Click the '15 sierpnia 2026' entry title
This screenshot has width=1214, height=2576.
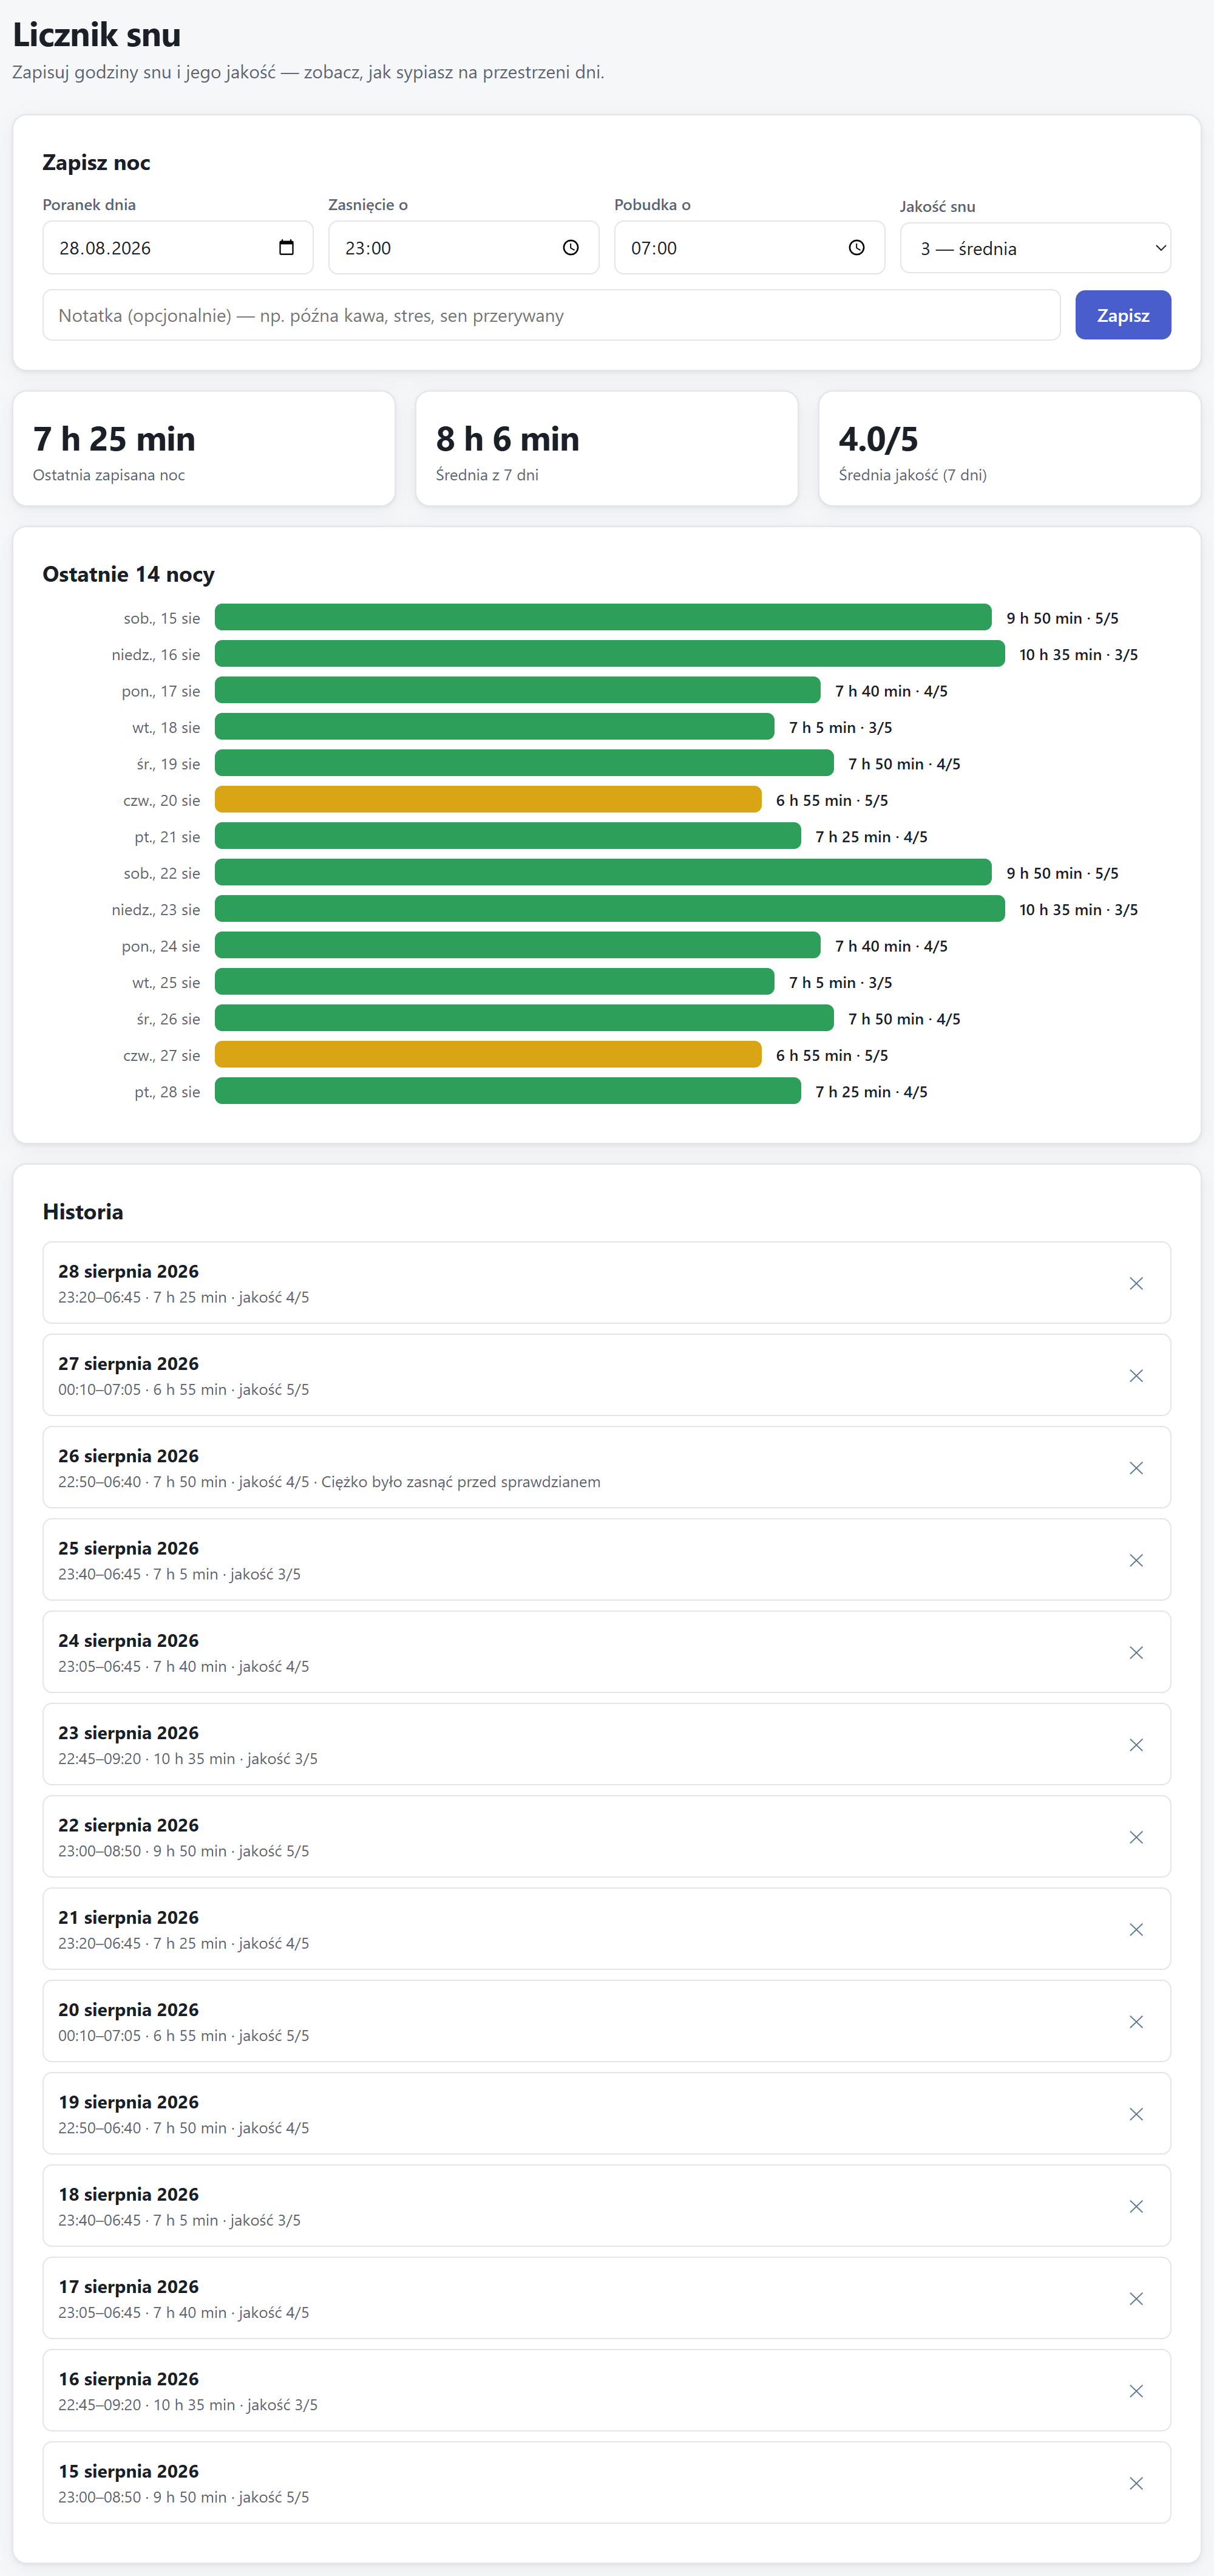128,2471
